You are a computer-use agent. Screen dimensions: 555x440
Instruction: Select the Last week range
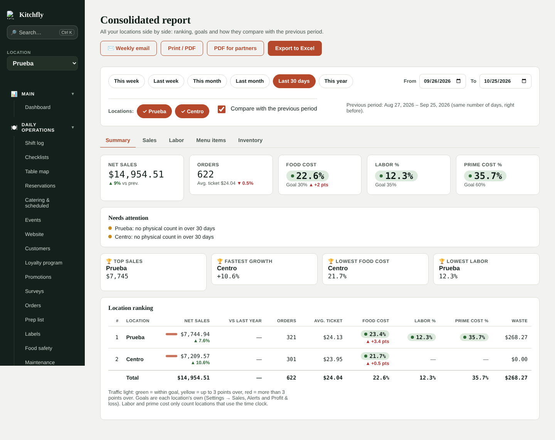point(166,81)
